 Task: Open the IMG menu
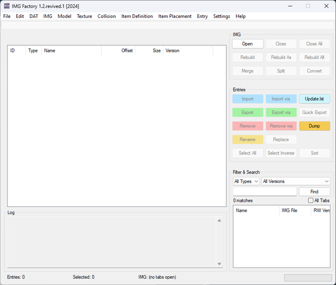(48, 16)
